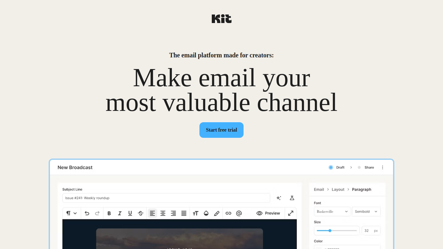Align text right
The width and height of the screenshot is (443, 249).
coord(173,213)
